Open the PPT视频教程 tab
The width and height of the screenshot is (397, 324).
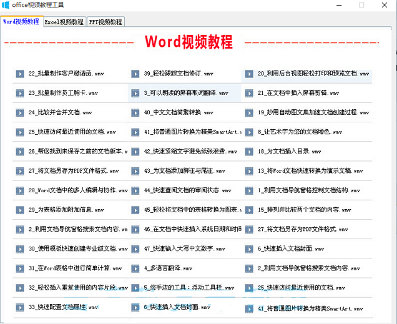pyautogui.click(x=105, y=22)
